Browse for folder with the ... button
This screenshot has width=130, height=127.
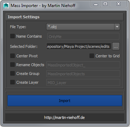tap(116, 46)
